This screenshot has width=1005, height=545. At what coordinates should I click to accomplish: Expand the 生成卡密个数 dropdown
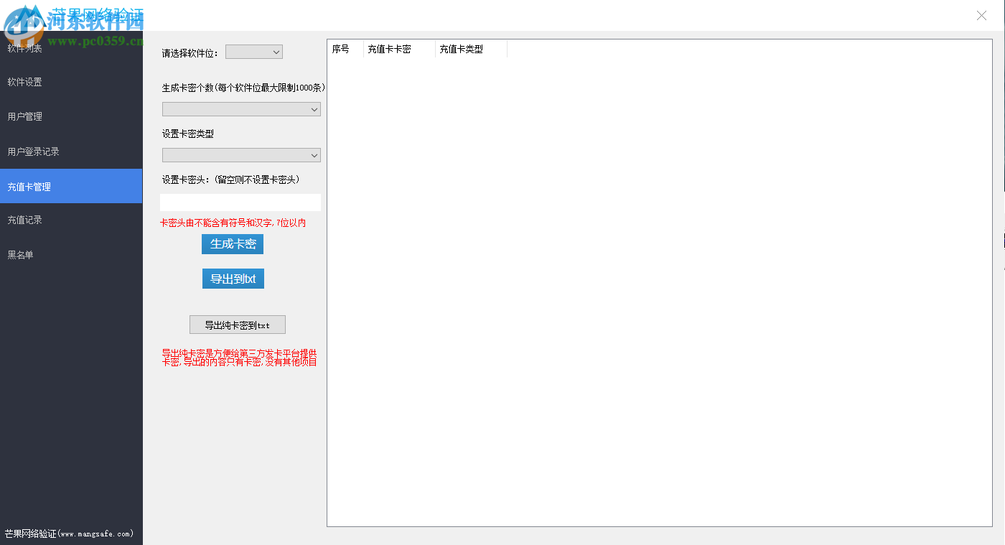241,108
